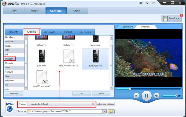This screenshot has width=186, height=117.
Task: Open the Recently profile tab
Action: 14,32
